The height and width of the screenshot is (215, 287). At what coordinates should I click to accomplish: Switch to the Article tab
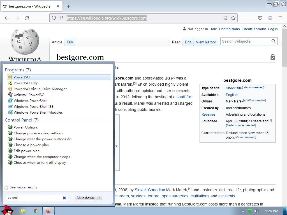pyautogui.click(x=57, y=42)
